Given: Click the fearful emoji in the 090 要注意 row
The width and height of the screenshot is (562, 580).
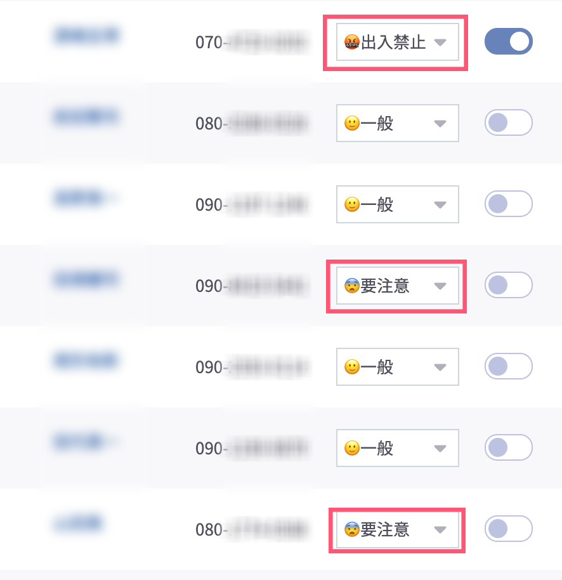Looking at the screenshot, I should (352, 286).
